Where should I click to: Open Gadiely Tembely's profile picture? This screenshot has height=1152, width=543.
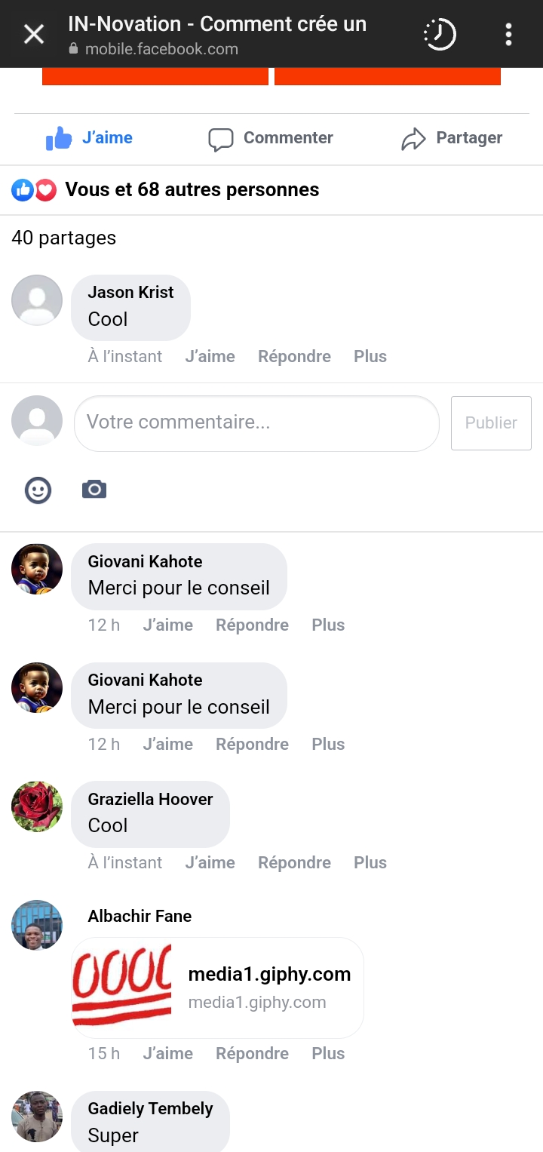(37, 1116)
